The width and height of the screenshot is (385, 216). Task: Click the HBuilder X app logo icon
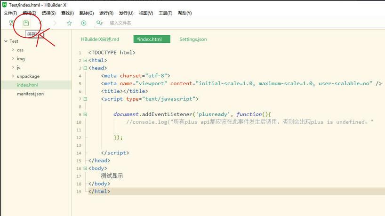[4, 4]
